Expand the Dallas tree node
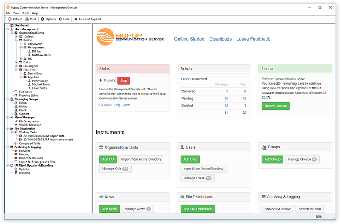This screenshot has width=341, height=224. point(16,62)
